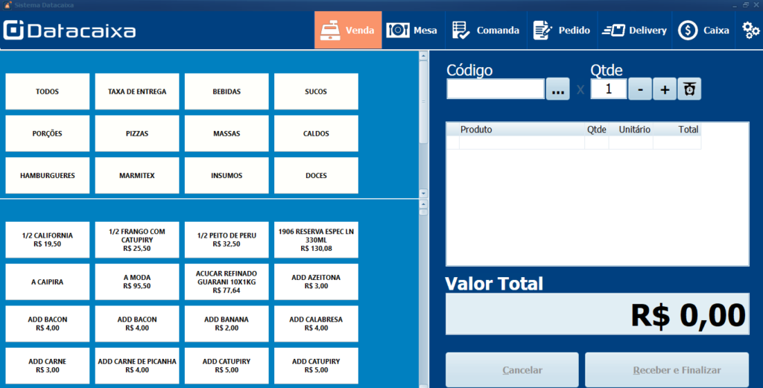763x388 pixels.
Task: Click category list scroll-up arrow
Action: tap(423, 56)
